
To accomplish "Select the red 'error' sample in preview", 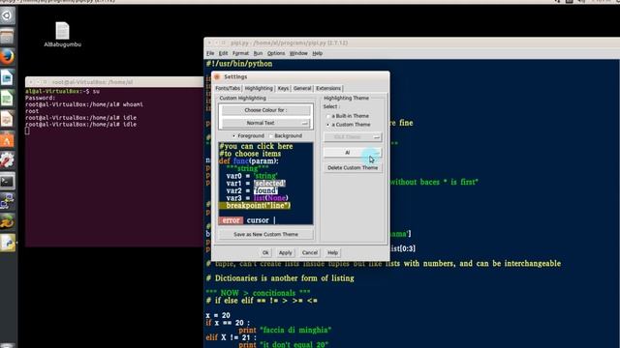I will 231,220.
